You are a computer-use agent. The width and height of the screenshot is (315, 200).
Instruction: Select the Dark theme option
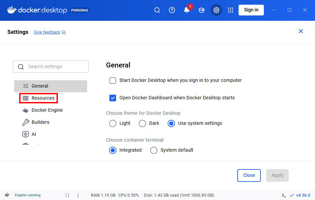point(142,123)
